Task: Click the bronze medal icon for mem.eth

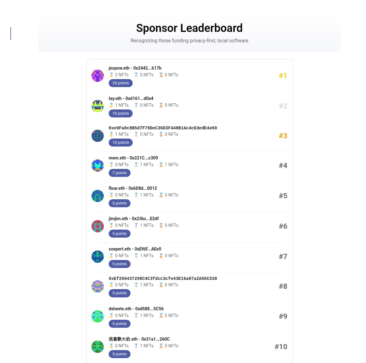Action: pyautogui.click(x=161, y=165)
